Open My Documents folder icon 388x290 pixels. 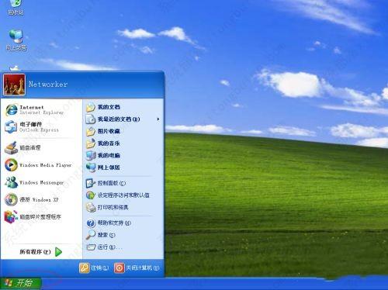[x=91, y=107]
